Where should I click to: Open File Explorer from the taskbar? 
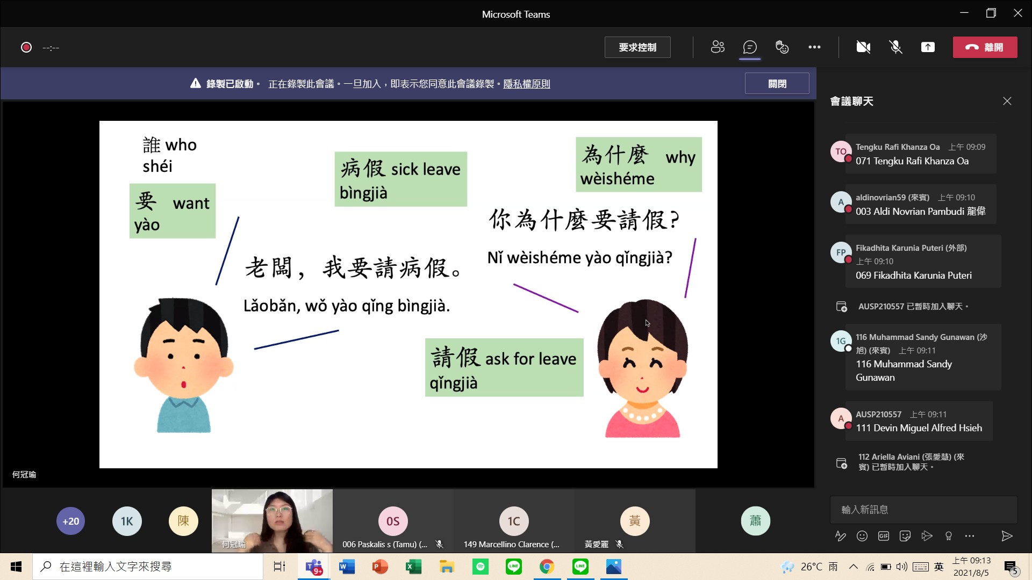[x=447, y=567]
